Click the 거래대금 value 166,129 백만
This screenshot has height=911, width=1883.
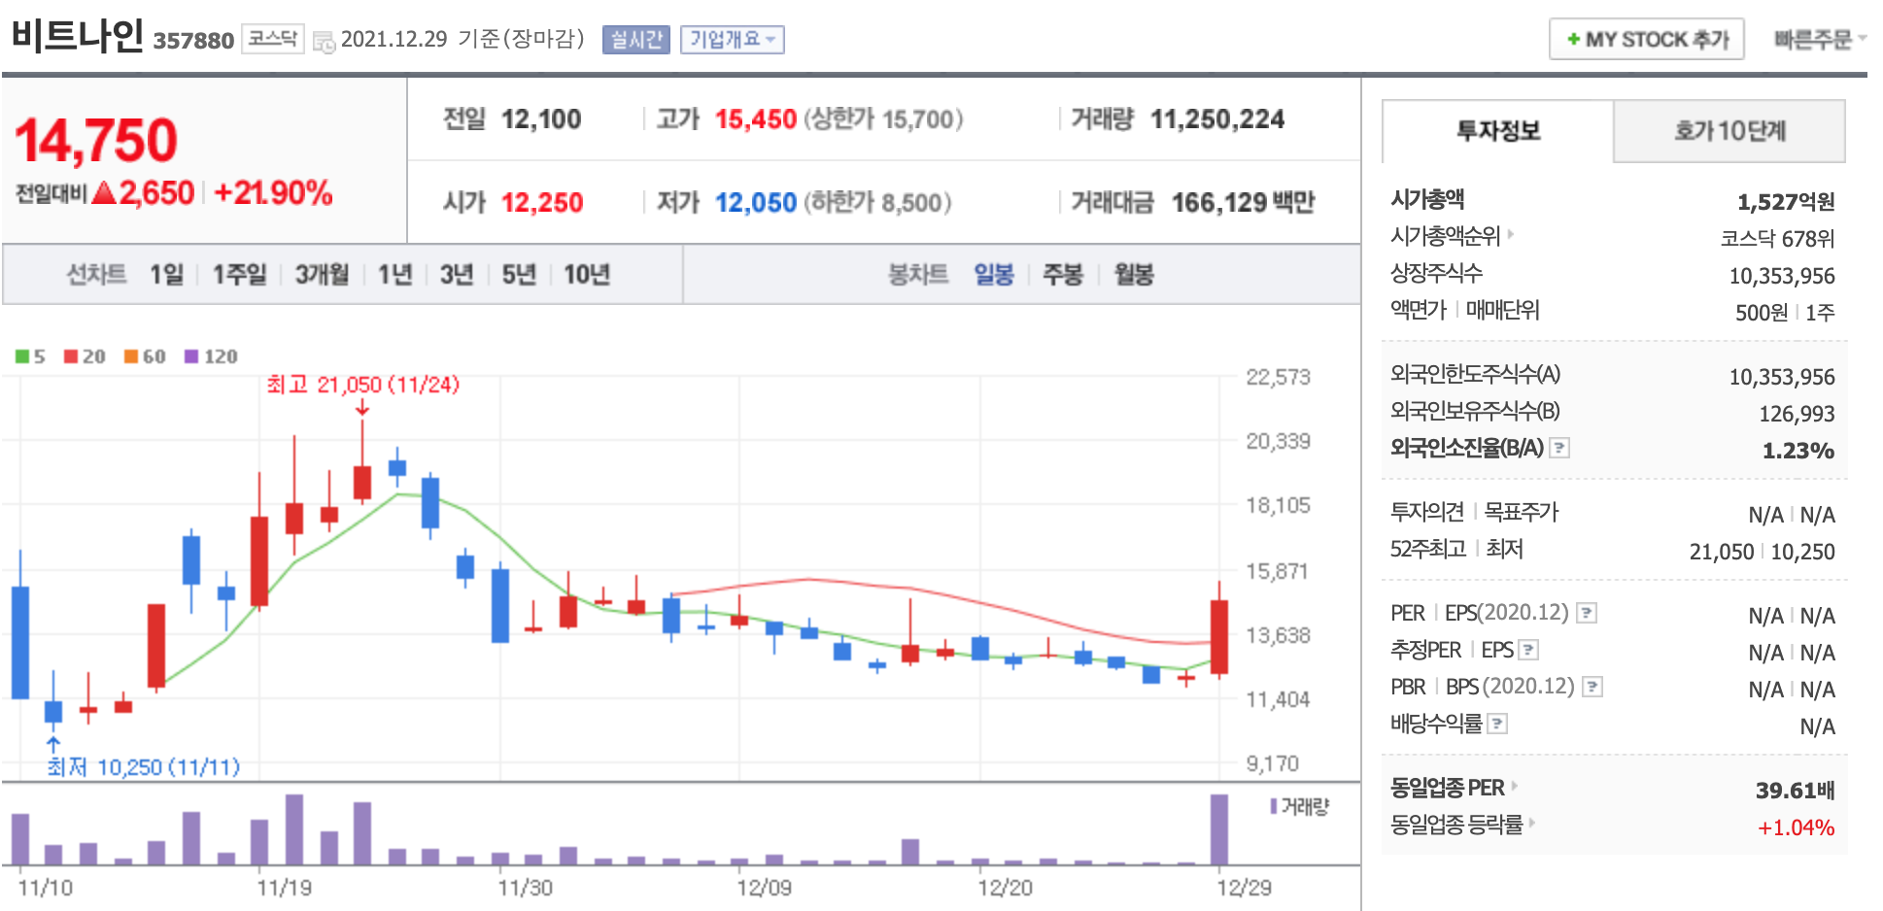1243,203
